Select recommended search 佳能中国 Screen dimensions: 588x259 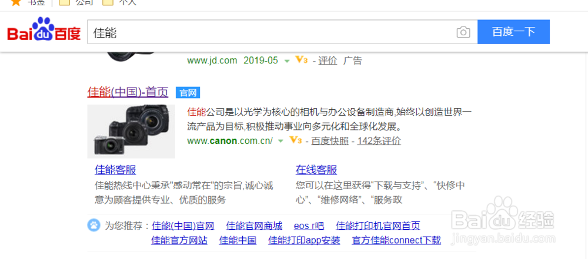[x=238, y=240]
